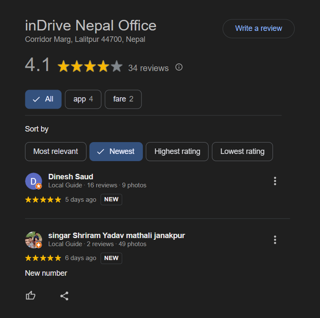Image resolution: width=320 pixels, height=318 pixels.
Task: Click the Write a review button
Action: point(259,28)
